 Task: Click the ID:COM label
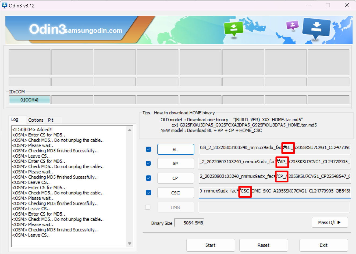[17, 92]
